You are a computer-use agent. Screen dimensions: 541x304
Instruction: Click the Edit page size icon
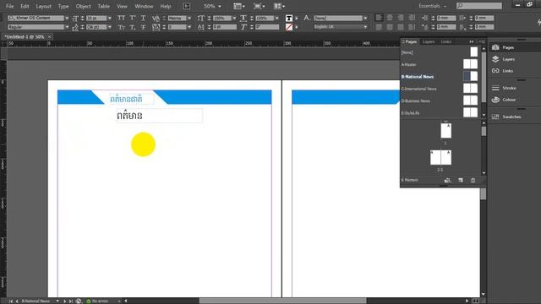click(x=447, y=180)
